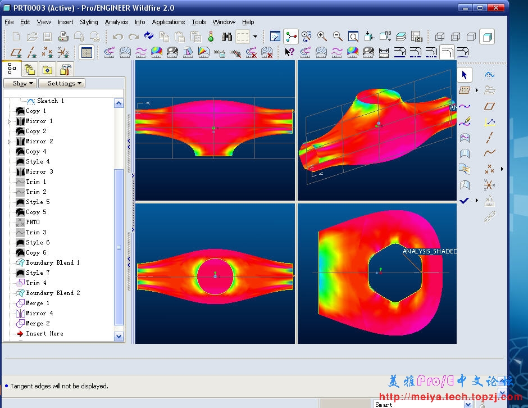This screenshot has width=528, height=408.
Task: Click the Coordinate System tool in right toolbar
Action: pyautogui.click(x=489, y=185)
